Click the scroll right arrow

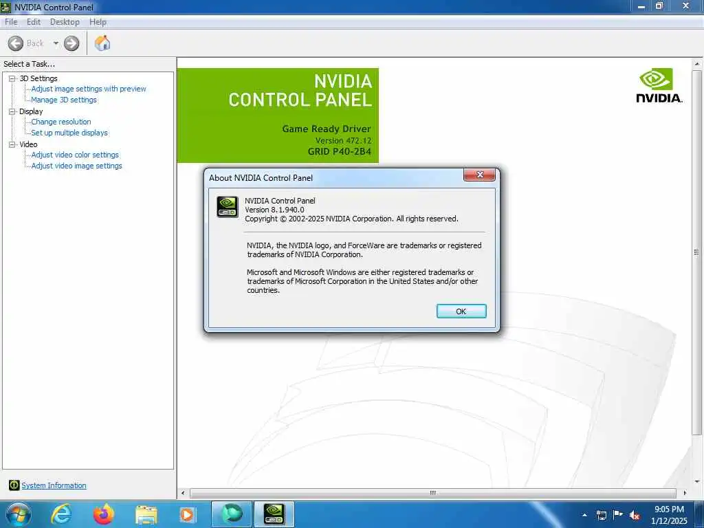click(684, 492)
